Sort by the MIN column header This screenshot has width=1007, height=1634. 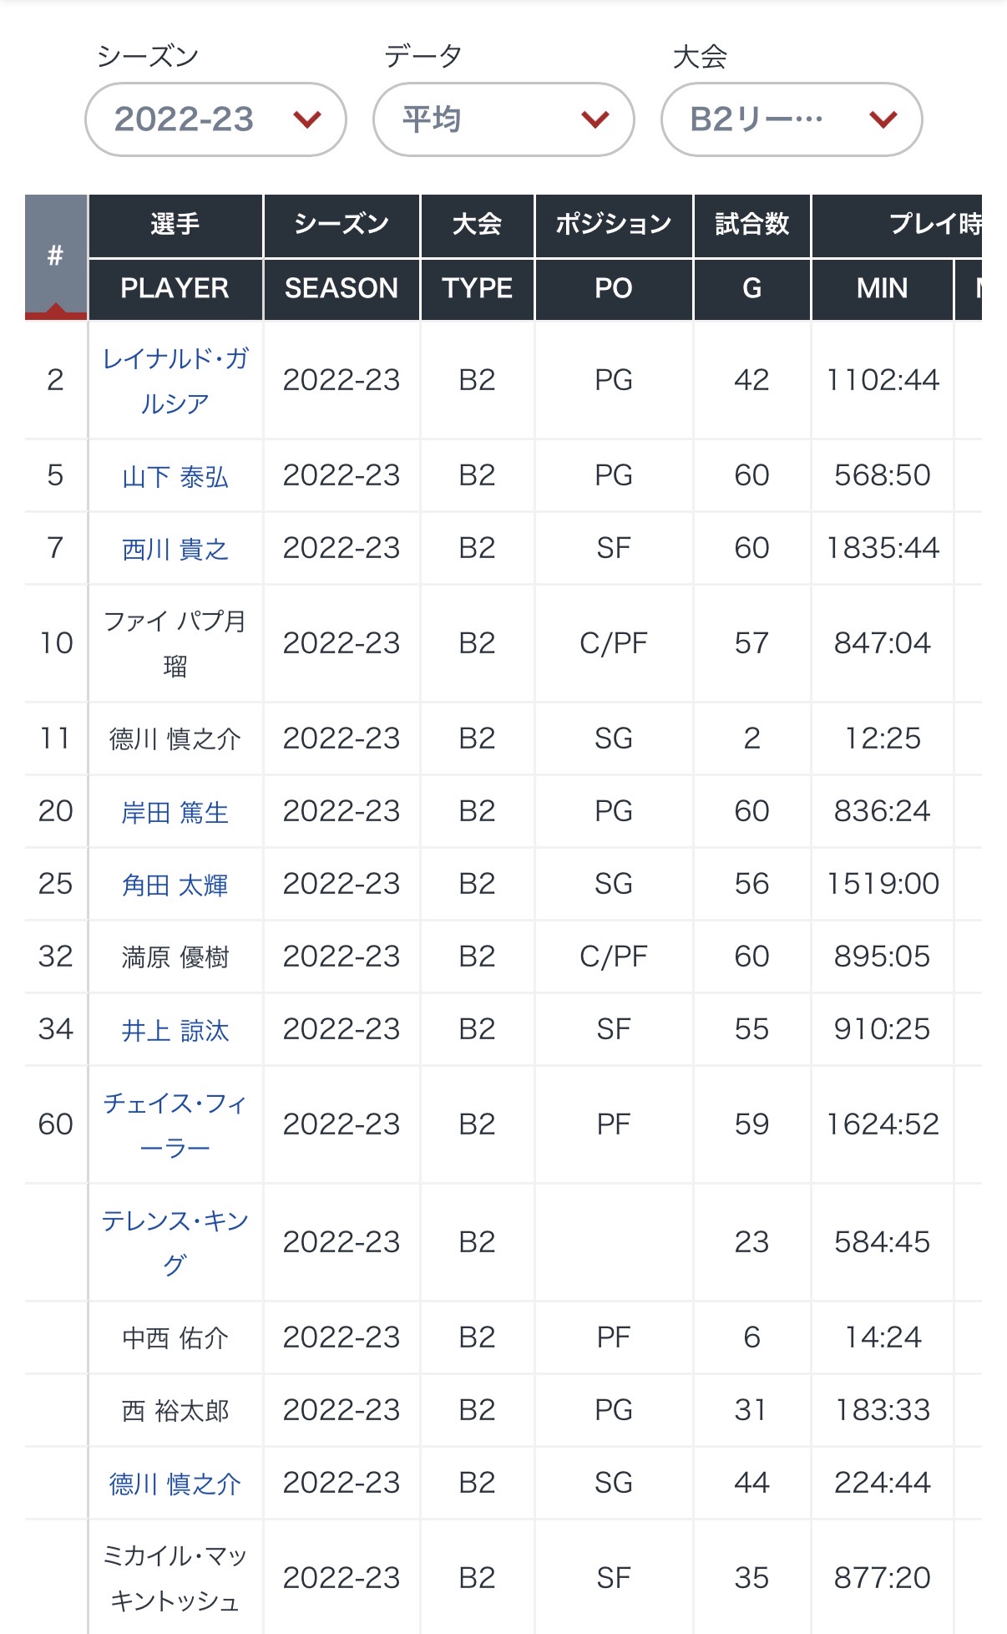pos(882,289)
